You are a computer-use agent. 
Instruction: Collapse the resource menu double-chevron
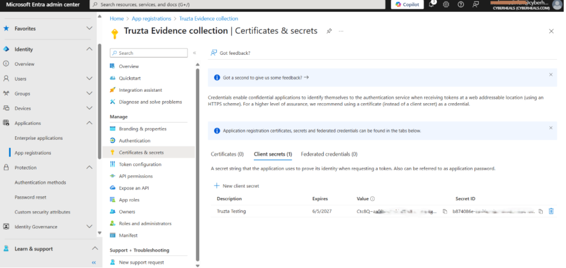point(195,53)
